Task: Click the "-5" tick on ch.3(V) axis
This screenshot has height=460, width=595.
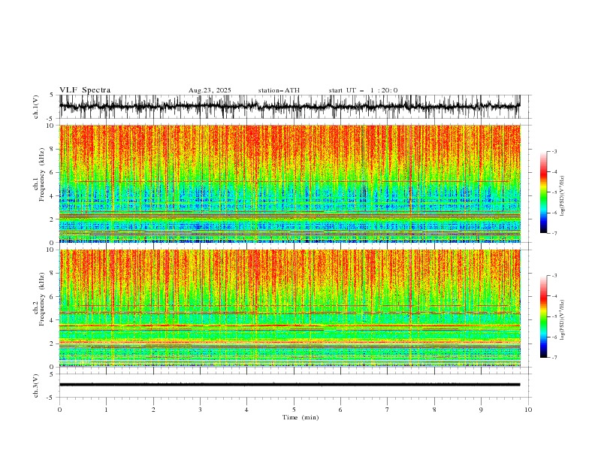Action: [x=51, y=398]
